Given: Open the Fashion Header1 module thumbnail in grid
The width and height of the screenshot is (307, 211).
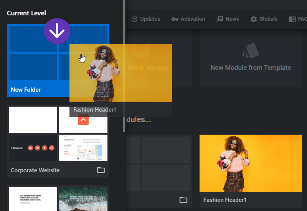Looking at the screenshot, I should pos(251,163).
